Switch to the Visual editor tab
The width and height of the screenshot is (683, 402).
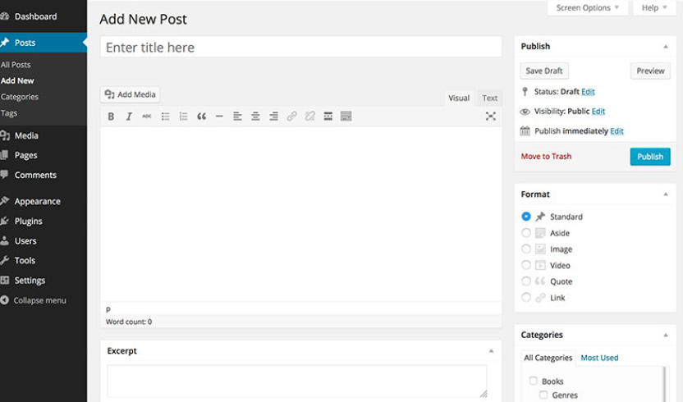tap(459, 98)
